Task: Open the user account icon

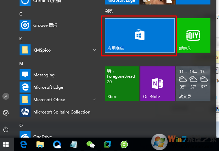Action: [x=6, y=96]
